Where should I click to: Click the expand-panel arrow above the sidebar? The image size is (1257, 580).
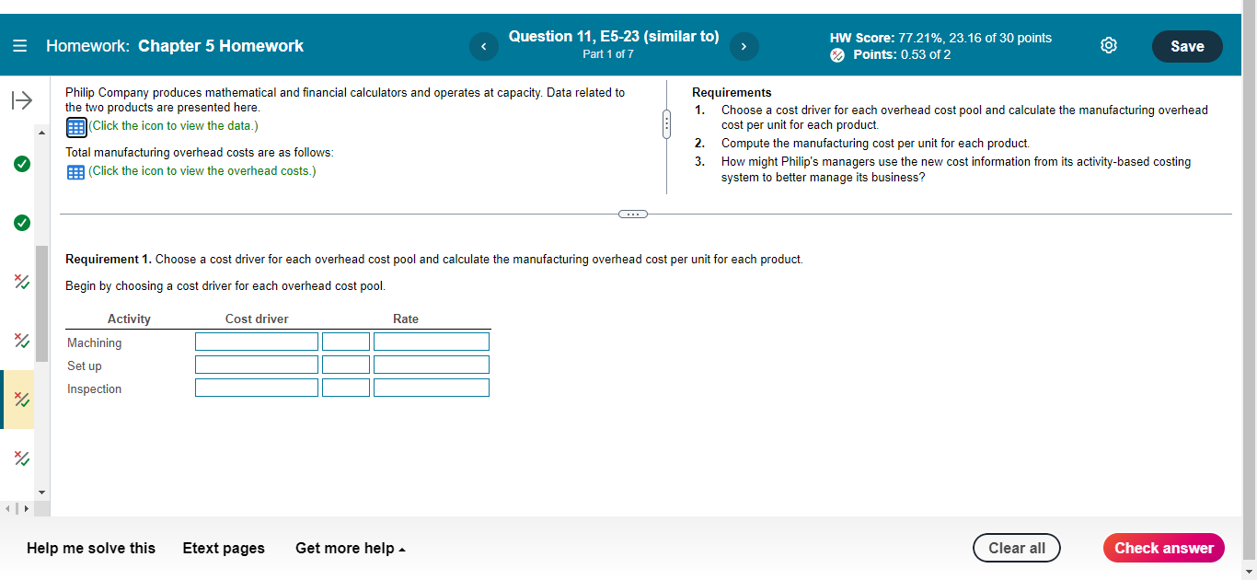coord(20,100)
